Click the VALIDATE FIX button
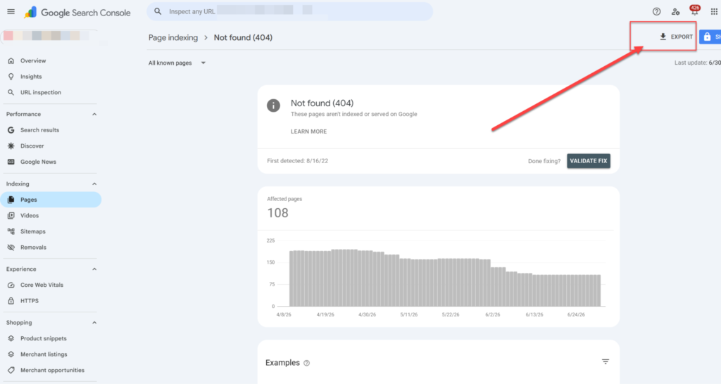The width and height of the screenshot is (721, 384). pos(589,161)
